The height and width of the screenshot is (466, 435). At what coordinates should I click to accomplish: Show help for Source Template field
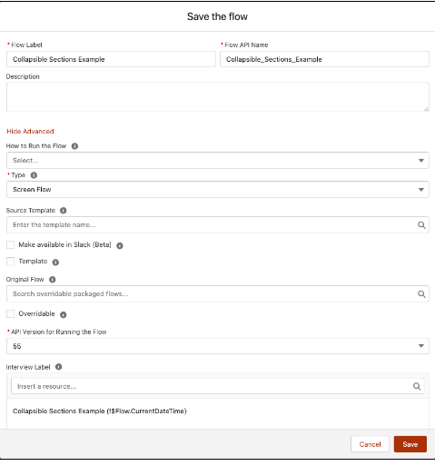64,211
